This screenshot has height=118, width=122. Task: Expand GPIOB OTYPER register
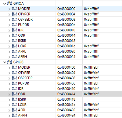point(9,73)
